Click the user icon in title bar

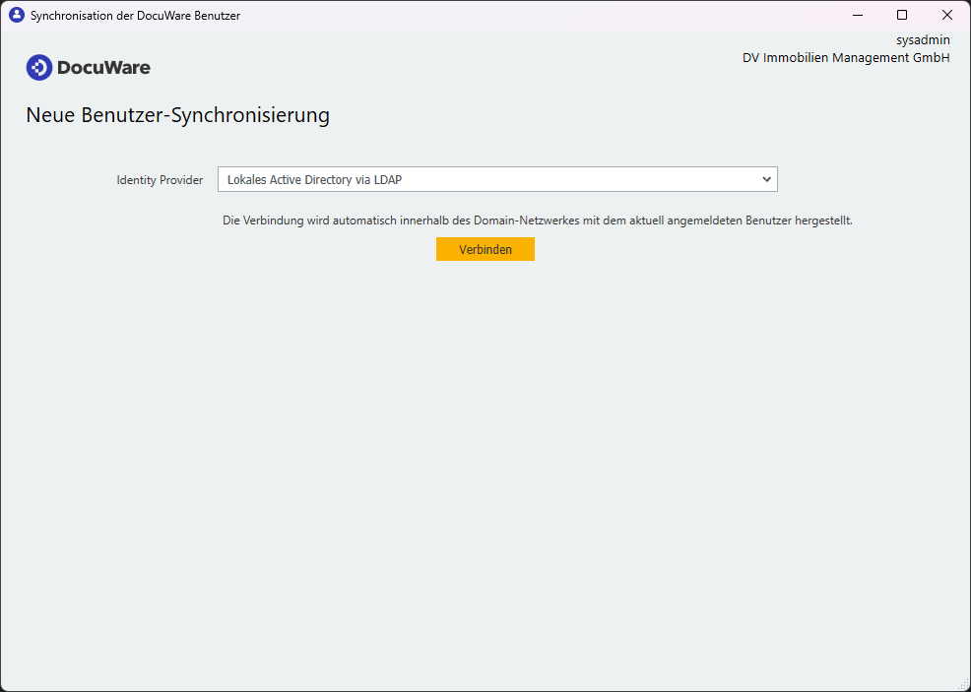16,16
